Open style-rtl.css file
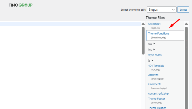The image size is (192, 109). click(x=155, y=55)
